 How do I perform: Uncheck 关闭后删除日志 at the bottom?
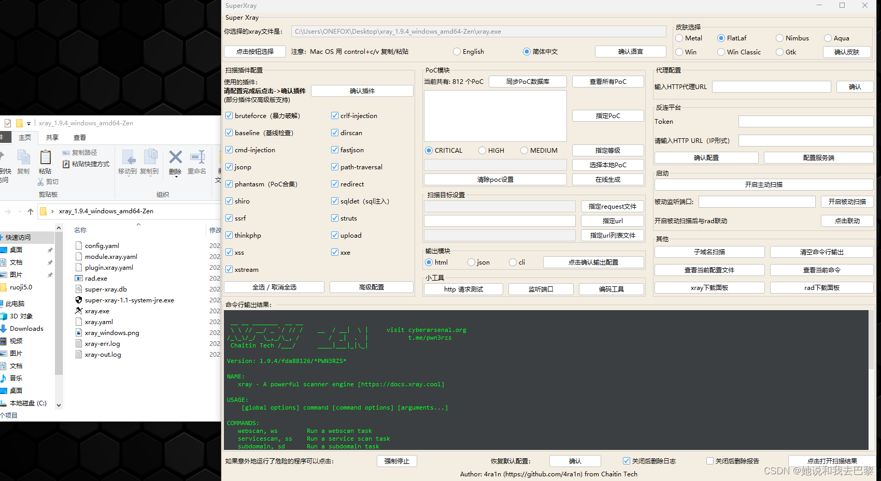pos(626,461)
